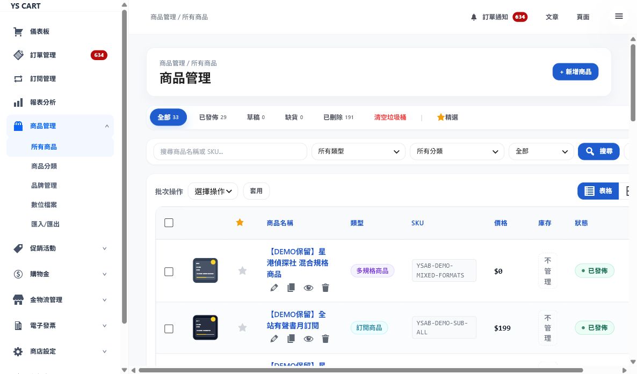Click the partially visible grid view icon
The height and width of the screenshot is (374, 637).
[x=628, y=191]
